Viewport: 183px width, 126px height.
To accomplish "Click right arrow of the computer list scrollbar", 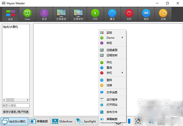I will (x=27, y=100).
